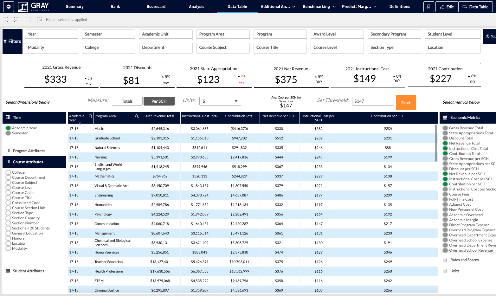Click the step forward selections icon
Viewport: 496px width, 296px height.
point(28,20)
